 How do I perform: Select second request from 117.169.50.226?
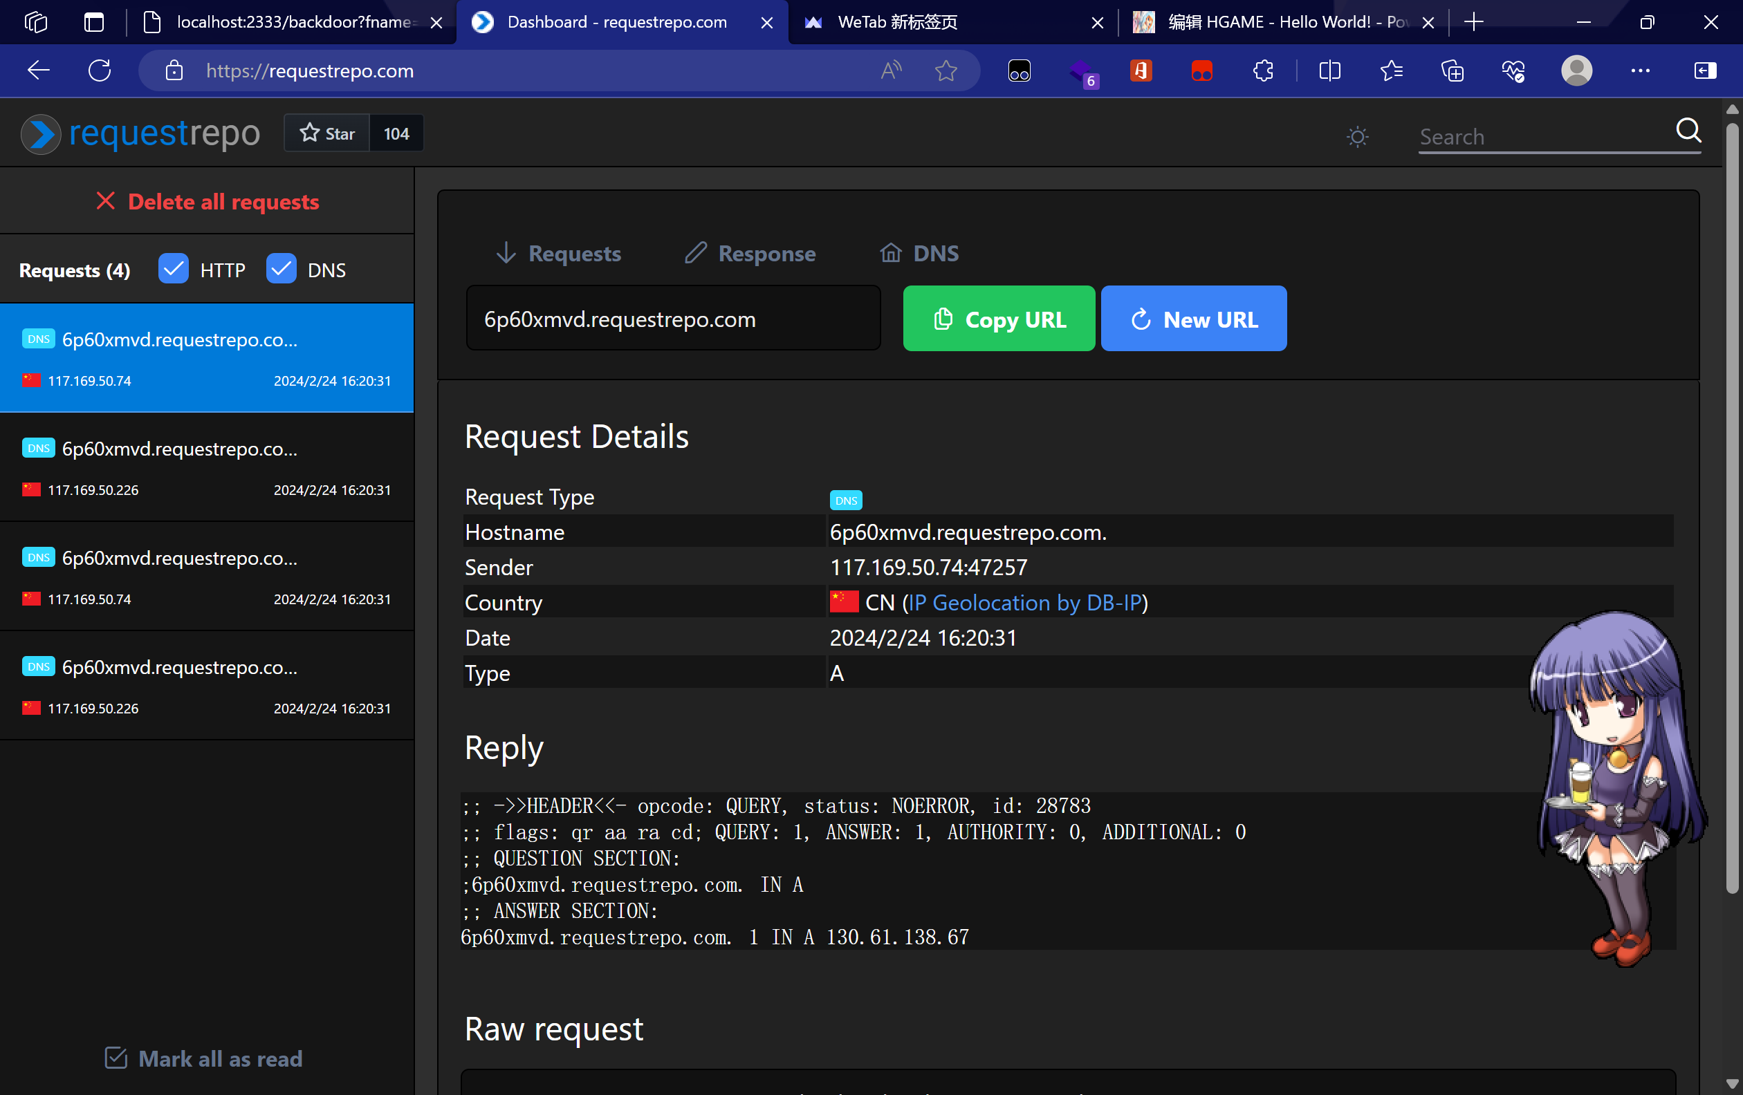point(207,467)
